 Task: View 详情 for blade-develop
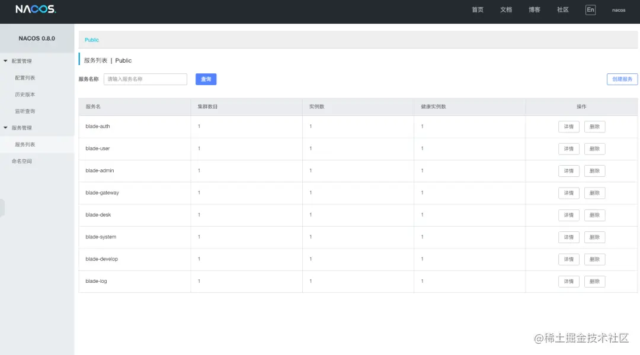point(568,259)
